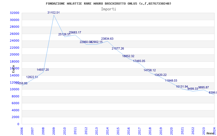
Task: Click the y-axis value 4000
Action: pyautogui.click(x=15, y=110)
